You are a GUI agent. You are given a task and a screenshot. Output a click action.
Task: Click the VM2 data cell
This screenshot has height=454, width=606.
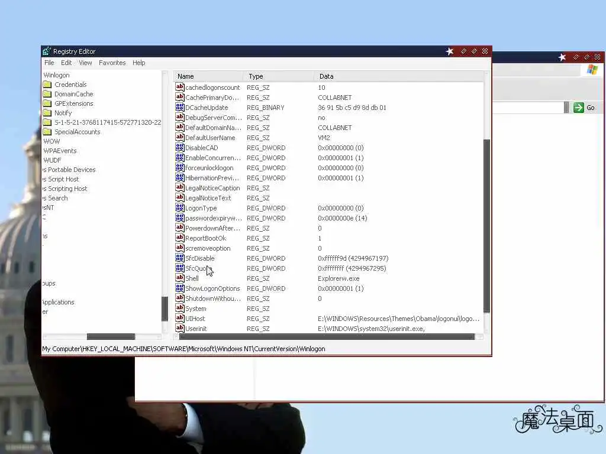coord(324,138)
